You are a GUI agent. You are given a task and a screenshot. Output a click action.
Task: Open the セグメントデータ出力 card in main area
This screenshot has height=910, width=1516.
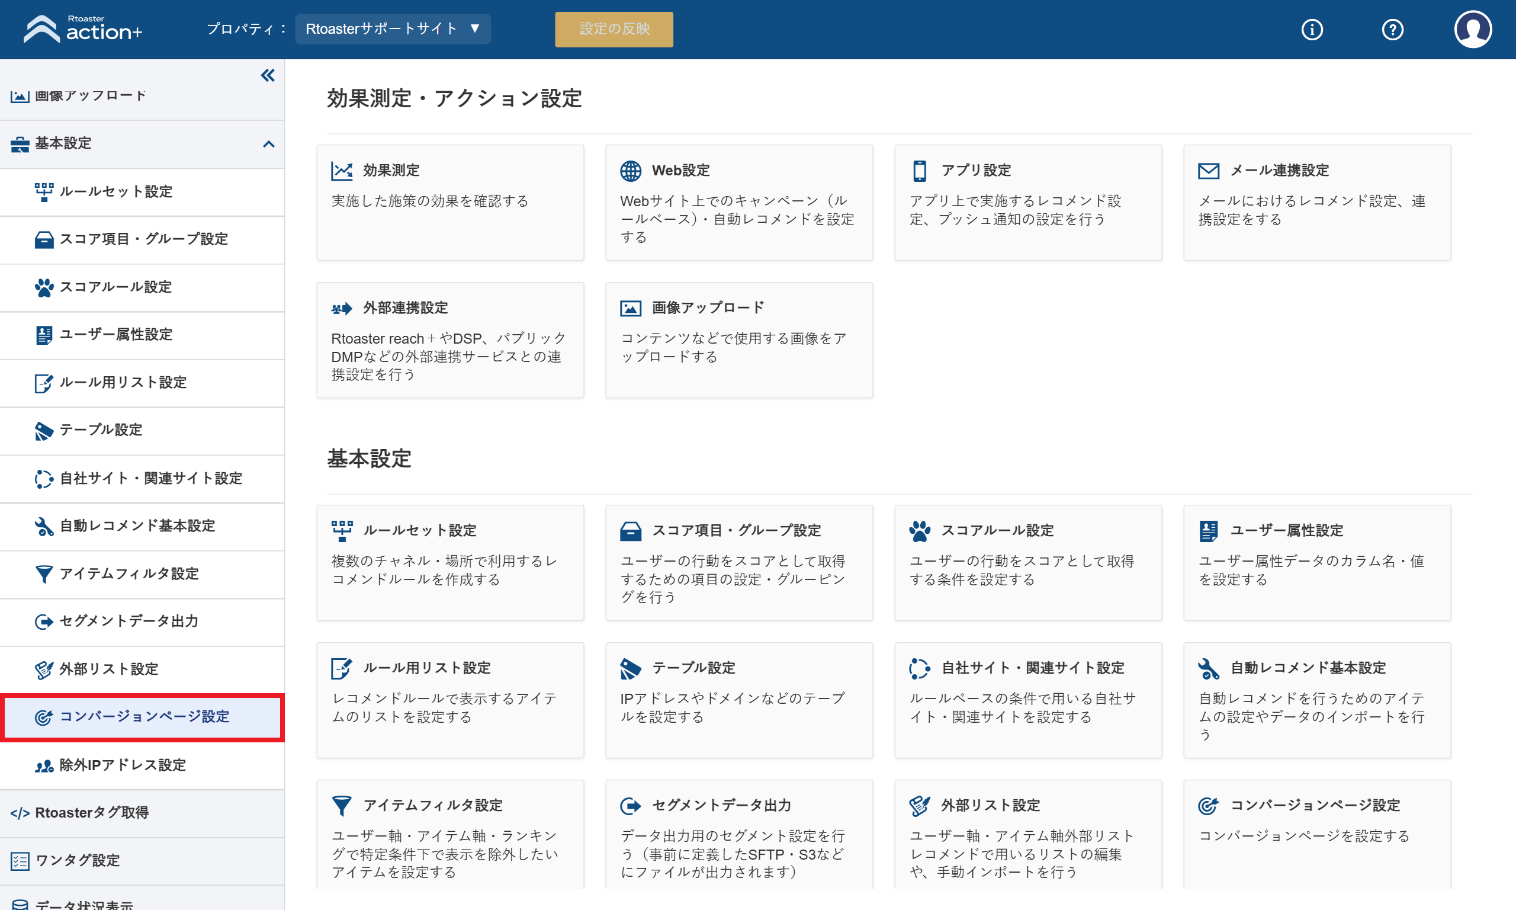[739, 834]
